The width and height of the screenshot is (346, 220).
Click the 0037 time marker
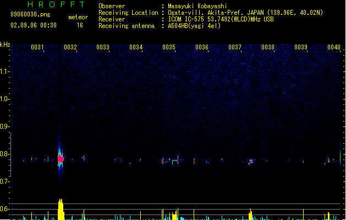pos(235,47)
